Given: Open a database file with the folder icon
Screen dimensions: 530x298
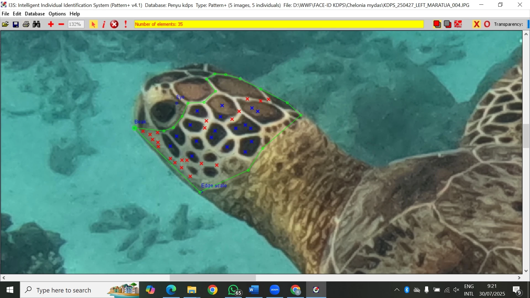Looking at the screenshot, I should tap(5, 24).
